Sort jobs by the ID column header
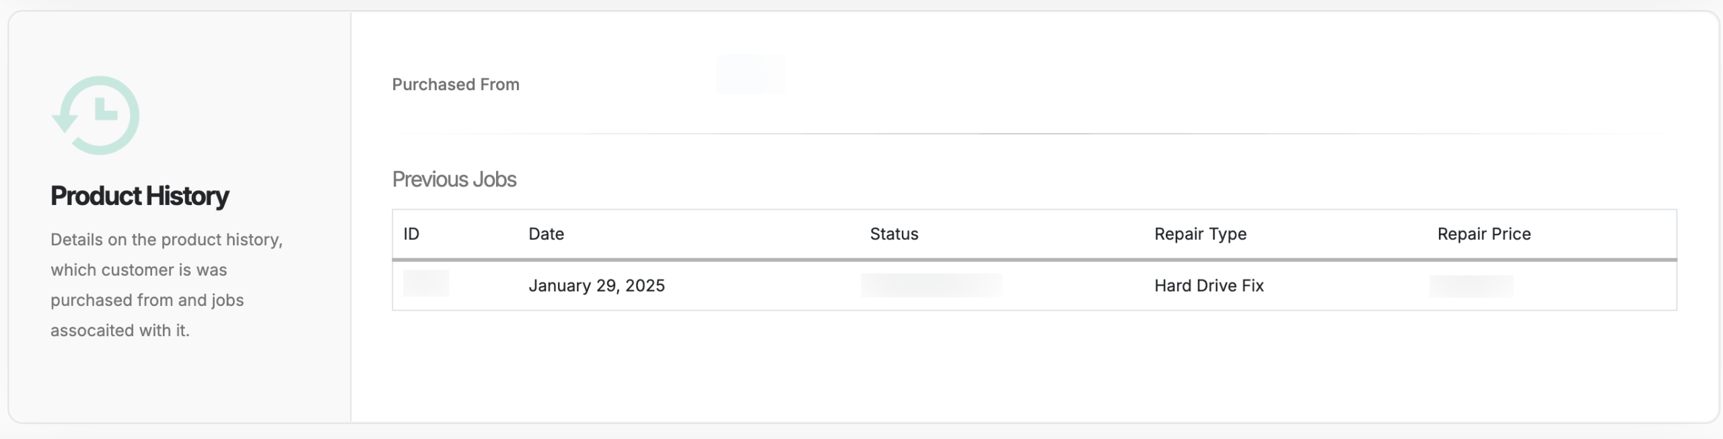 [411, 234]
